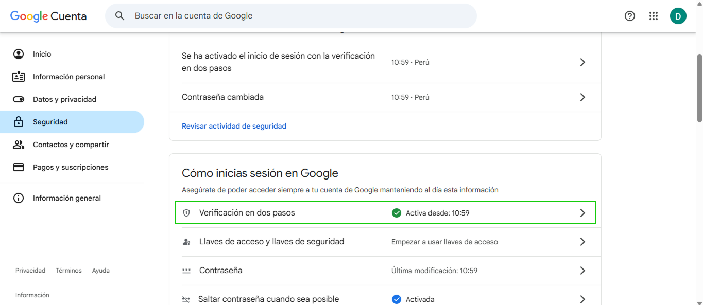The image size is (703, 305).
Task: Click the password dots icon beside Contraseña
Action: 186,270
